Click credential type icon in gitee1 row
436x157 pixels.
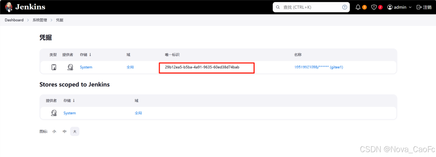54,67
